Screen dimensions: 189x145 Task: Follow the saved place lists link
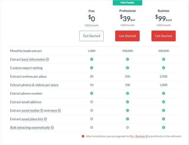click(x=32, y=119)
